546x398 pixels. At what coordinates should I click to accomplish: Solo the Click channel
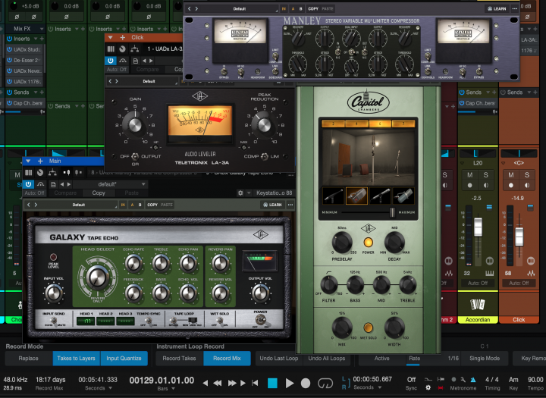click(529, 176)
